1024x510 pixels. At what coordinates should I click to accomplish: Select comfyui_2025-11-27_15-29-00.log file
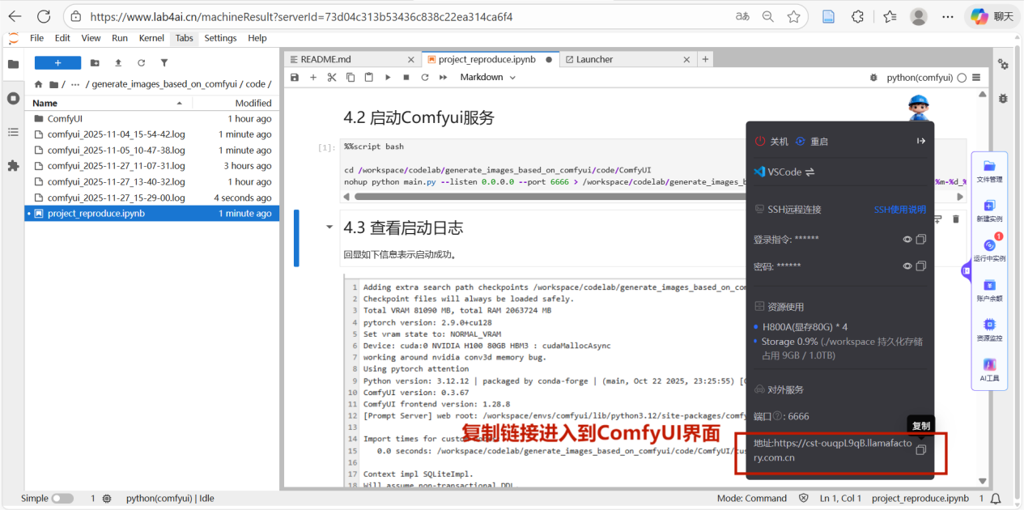pos(152,198)
